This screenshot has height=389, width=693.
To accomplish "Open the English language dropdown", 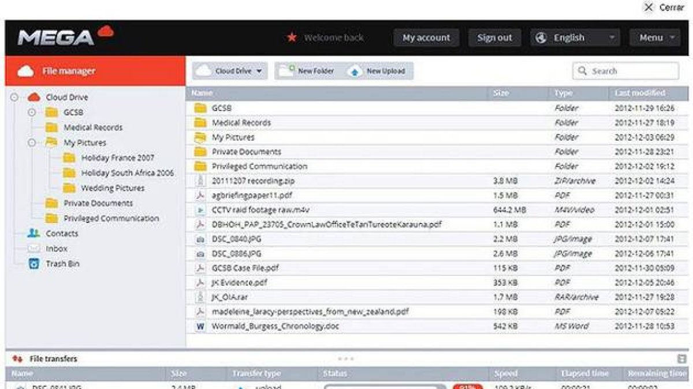I will (575, 37).
